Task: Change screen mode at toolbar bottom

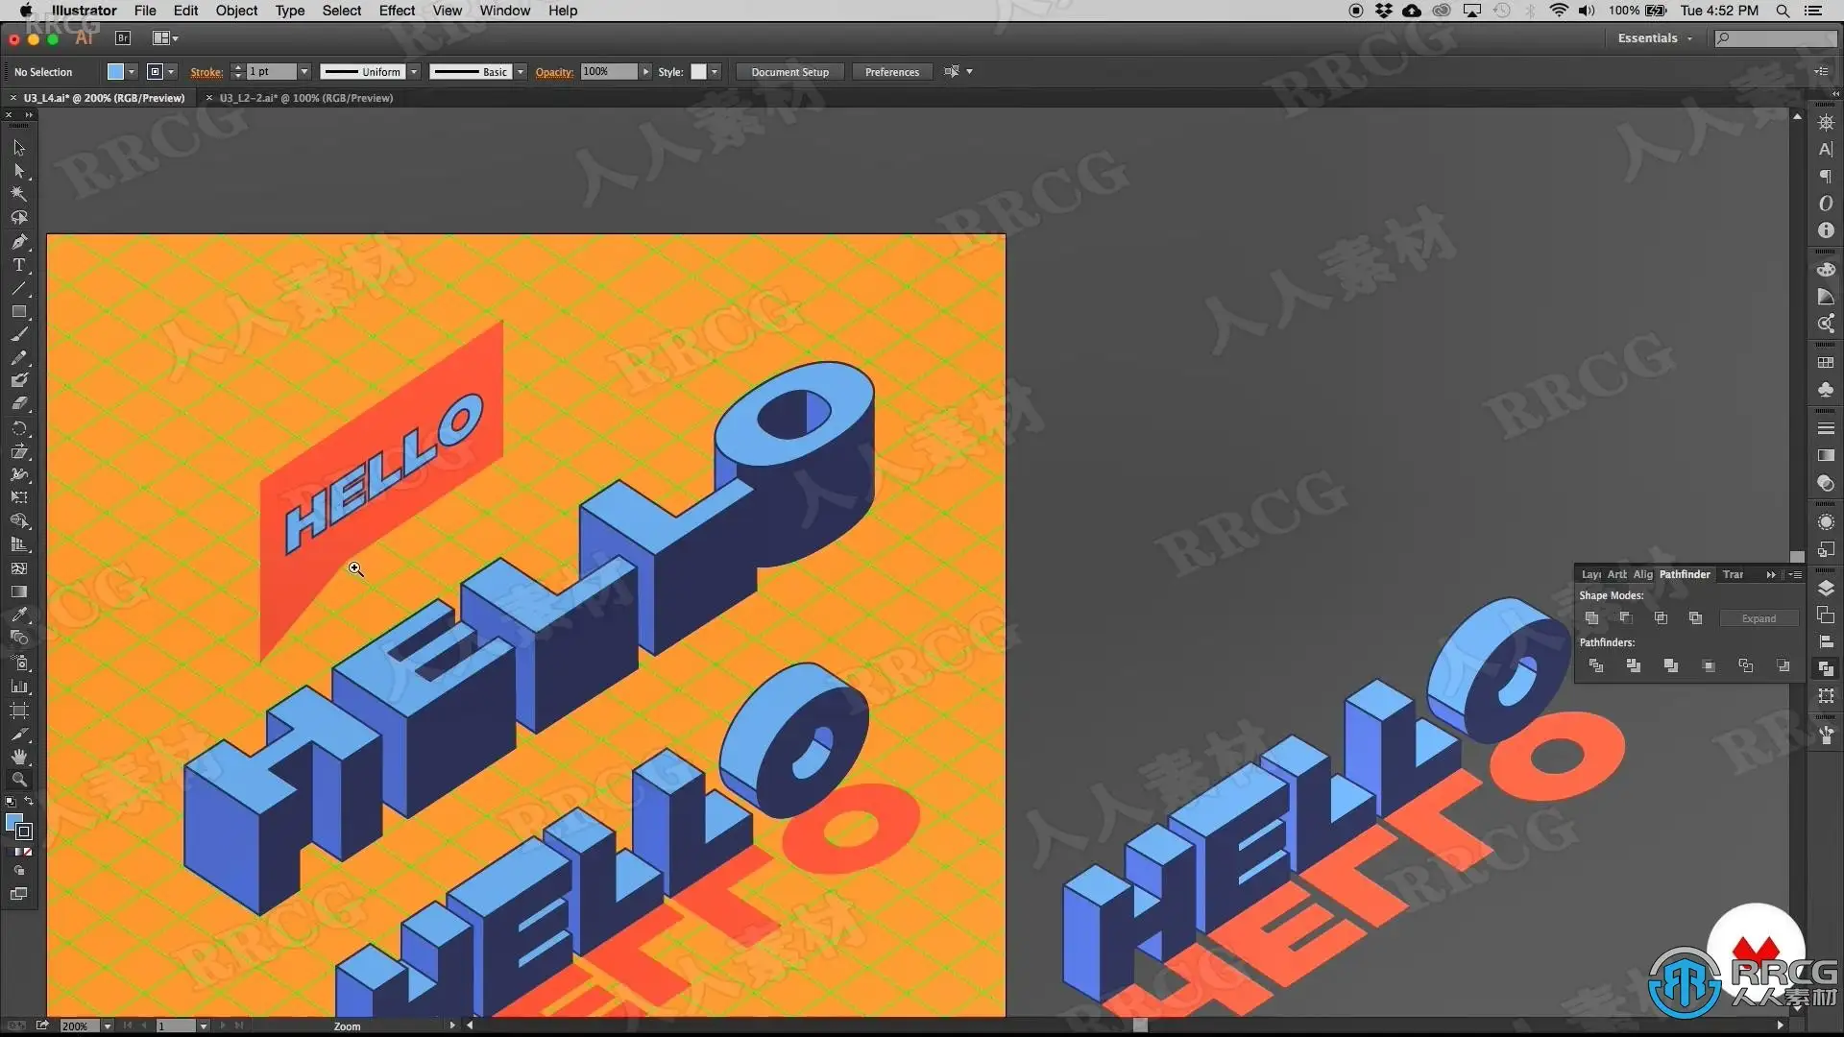Action: [x=19, y=894]
